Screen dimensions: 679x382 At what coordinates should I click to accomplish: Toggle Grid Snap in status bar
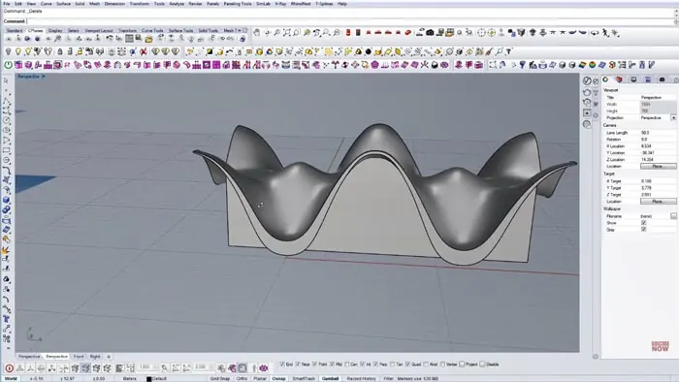tap(220, 378)
